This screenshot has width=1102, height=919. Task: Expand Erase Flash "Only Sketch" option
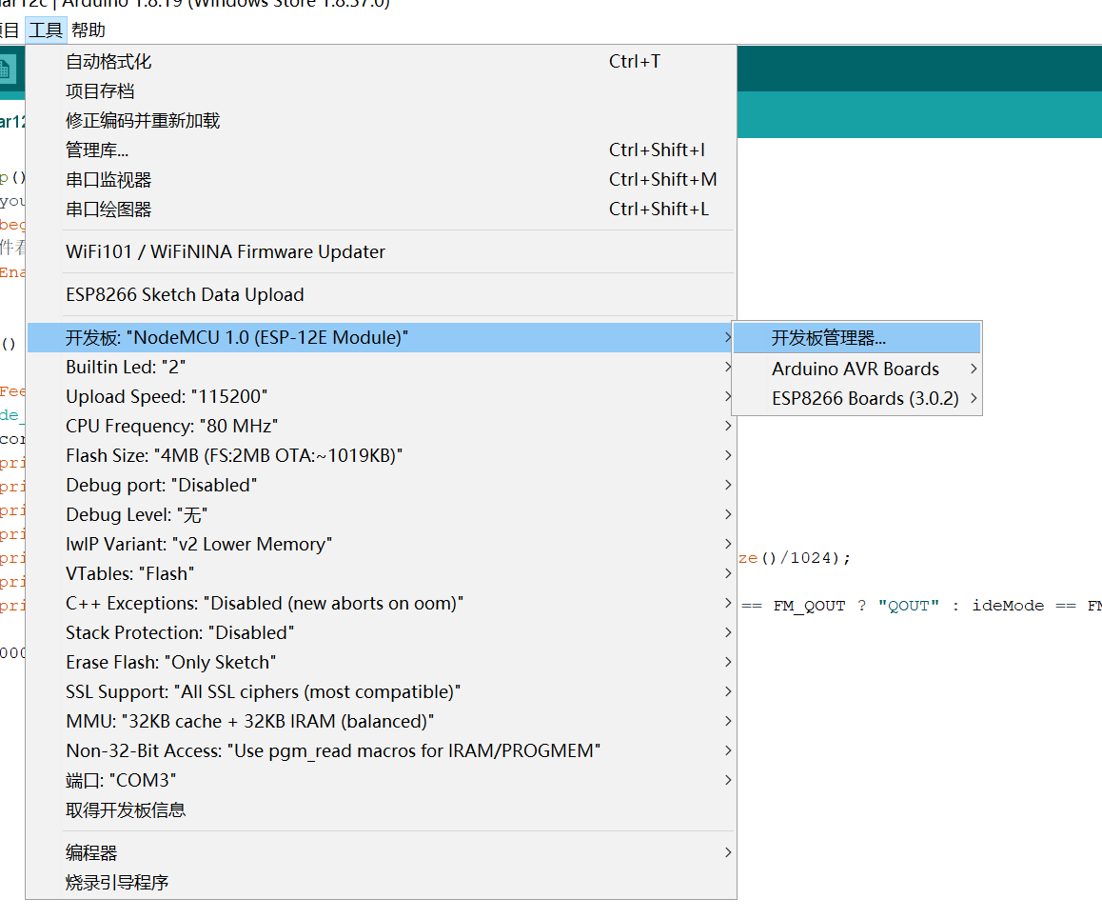point(381,663)
